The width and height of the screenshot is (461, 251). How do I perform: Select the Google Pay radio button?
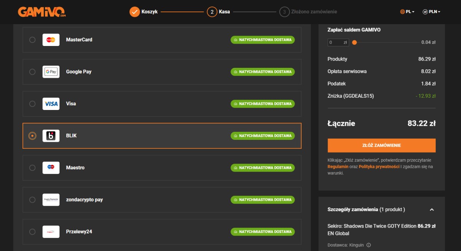32,72
